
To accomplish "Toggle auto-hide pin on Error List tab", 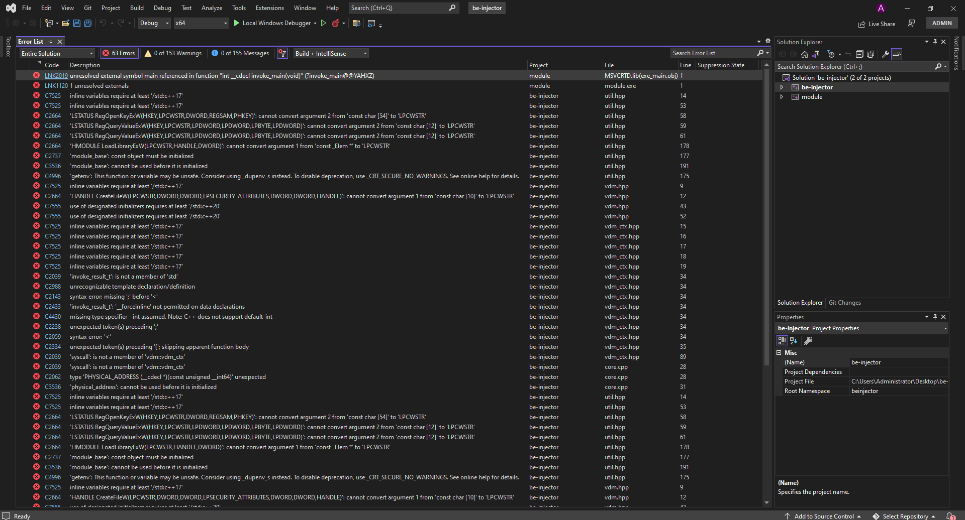I will (51, 42).
